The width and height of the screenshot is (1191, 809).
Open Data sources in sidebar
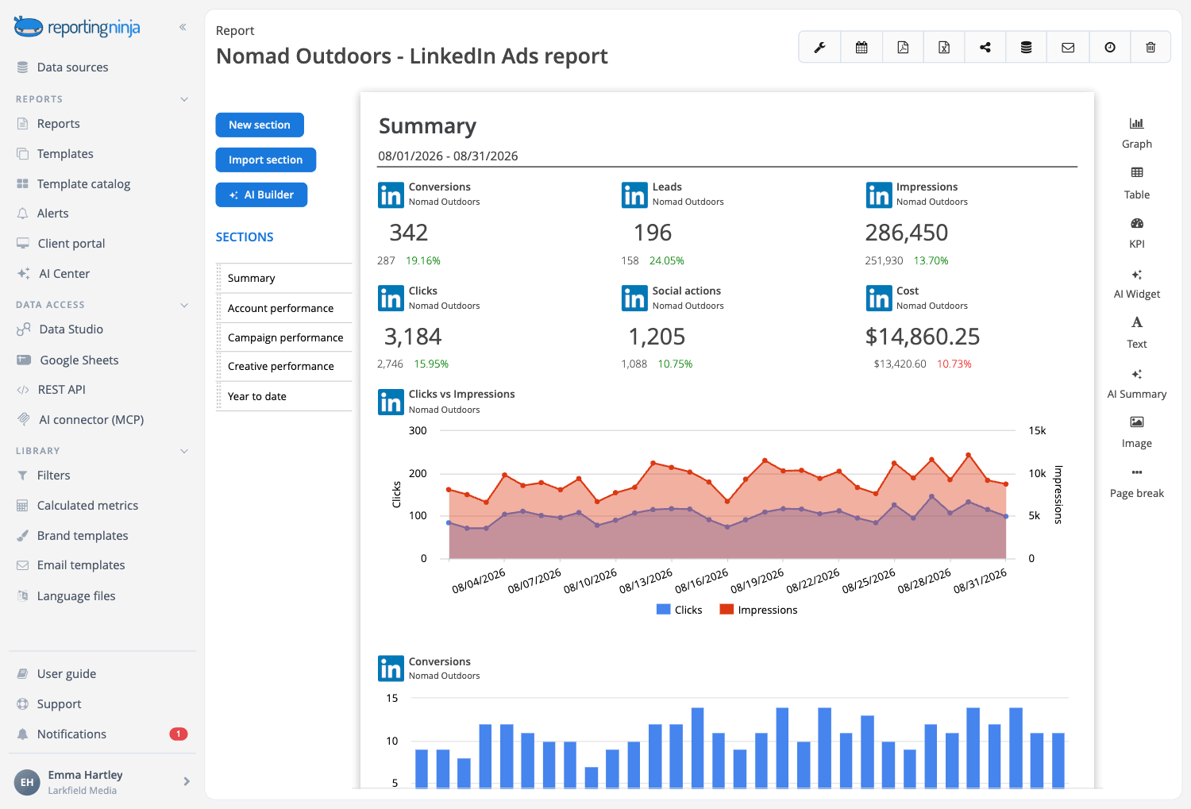72,67
